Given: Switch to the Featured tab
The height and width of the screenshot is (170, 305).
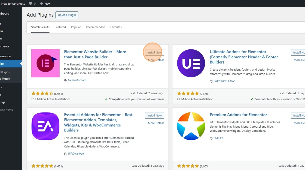Looking at the screenshot, I should click(60, 27).
